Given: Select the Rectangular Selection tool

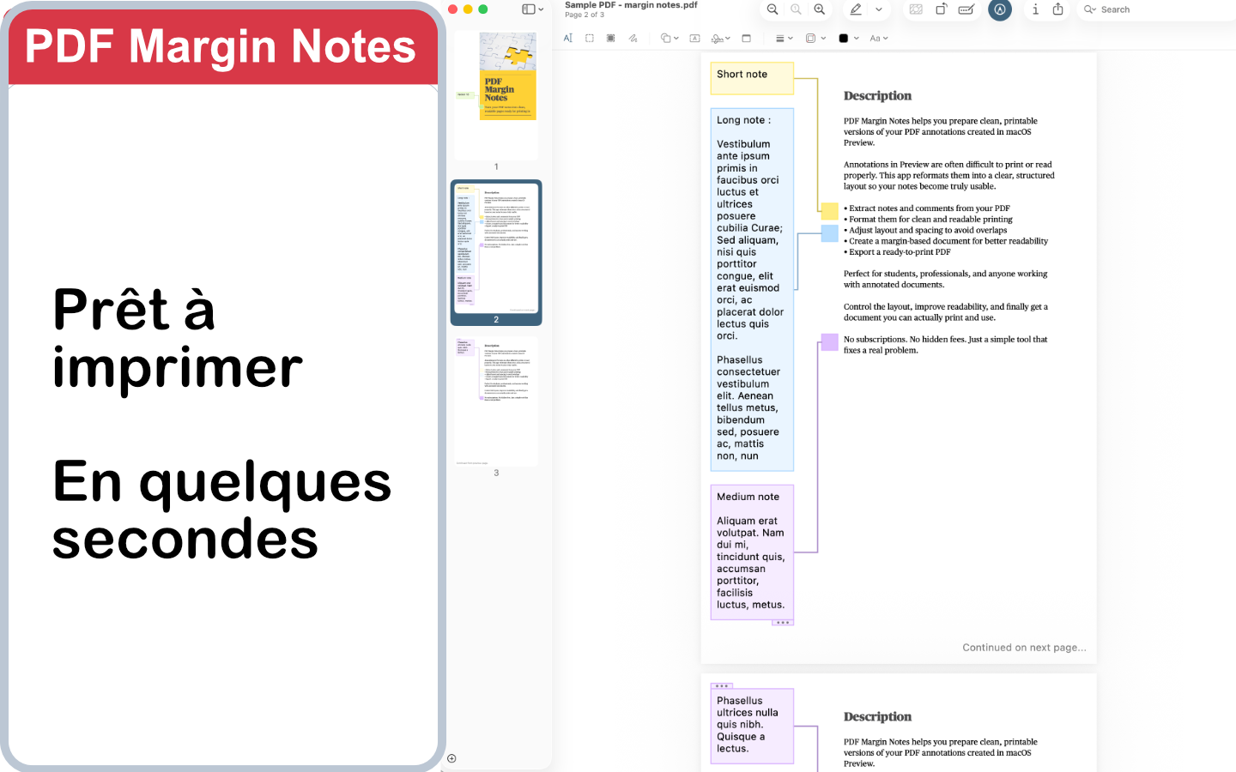Looking at the screenshot, I should [589, 38].
